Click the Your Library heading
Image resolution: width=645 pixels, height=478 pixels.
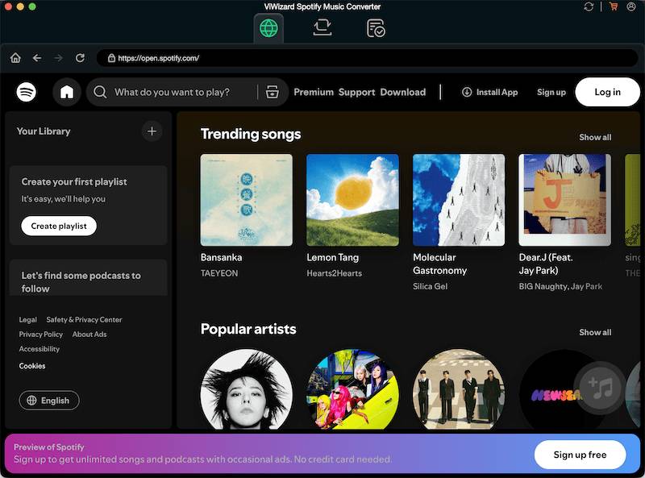[x=44, y=131]
